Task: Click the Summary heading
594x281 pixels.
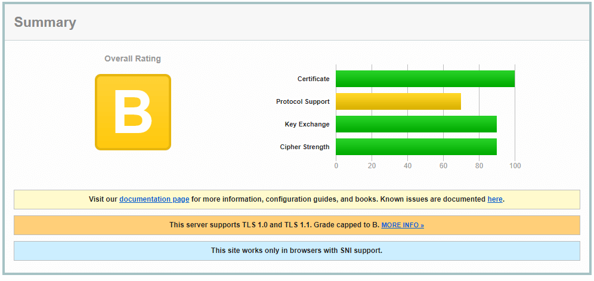Action: click(x=45, y=23)
